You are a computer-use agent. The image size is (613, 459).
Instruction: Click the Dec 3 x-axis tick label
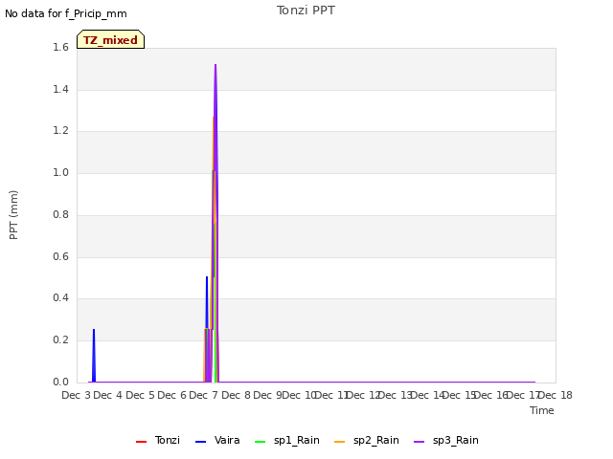click(77, 395)
